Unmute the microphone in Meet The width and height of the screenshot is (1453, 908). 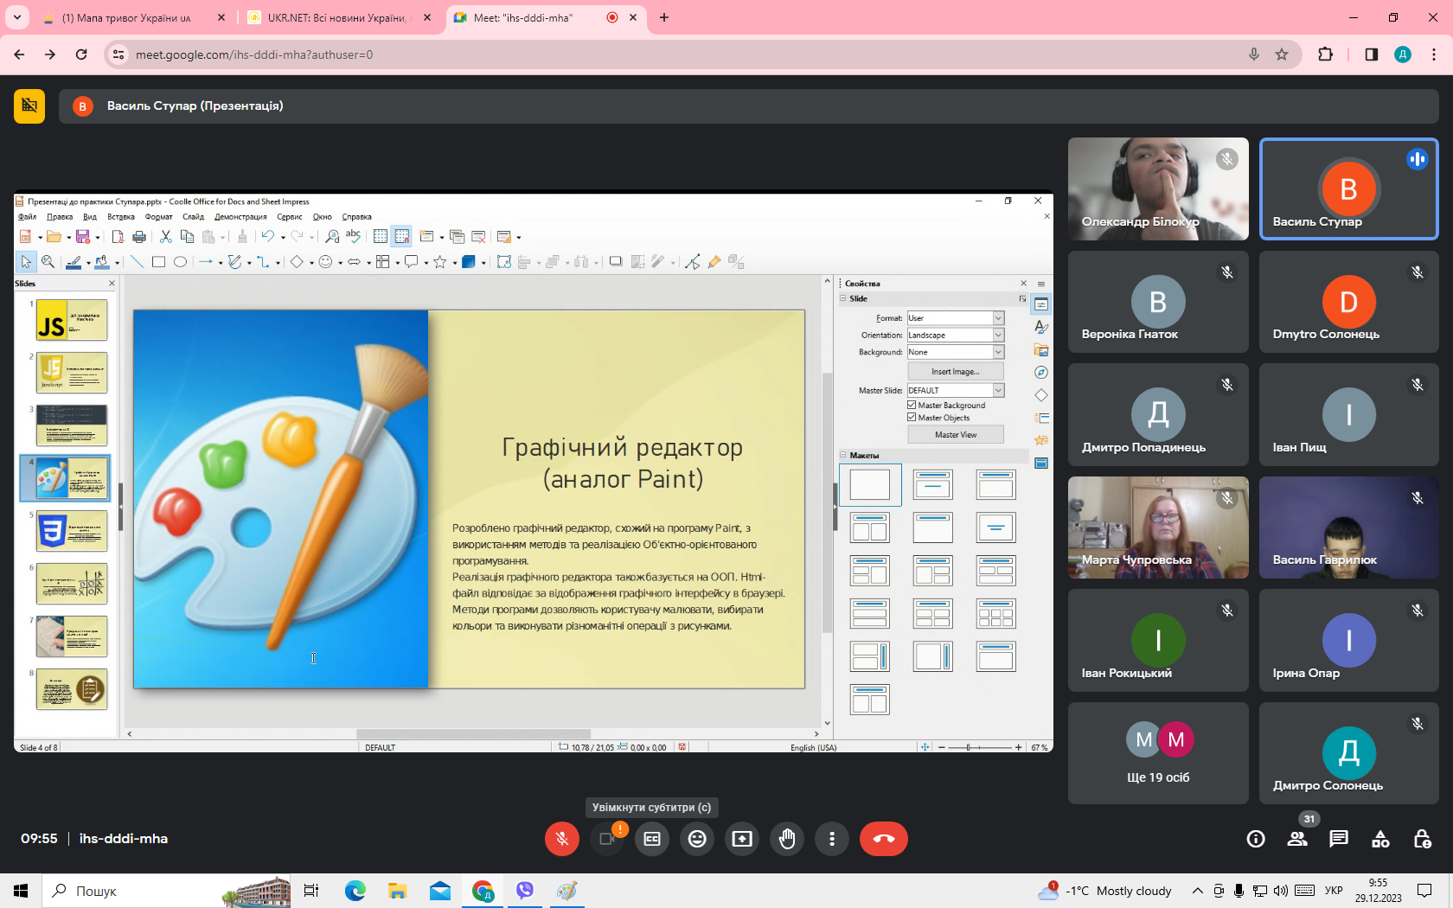(562, 839)
